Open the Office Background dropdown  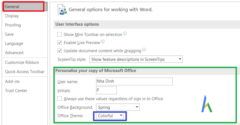(x=118, y=107)
